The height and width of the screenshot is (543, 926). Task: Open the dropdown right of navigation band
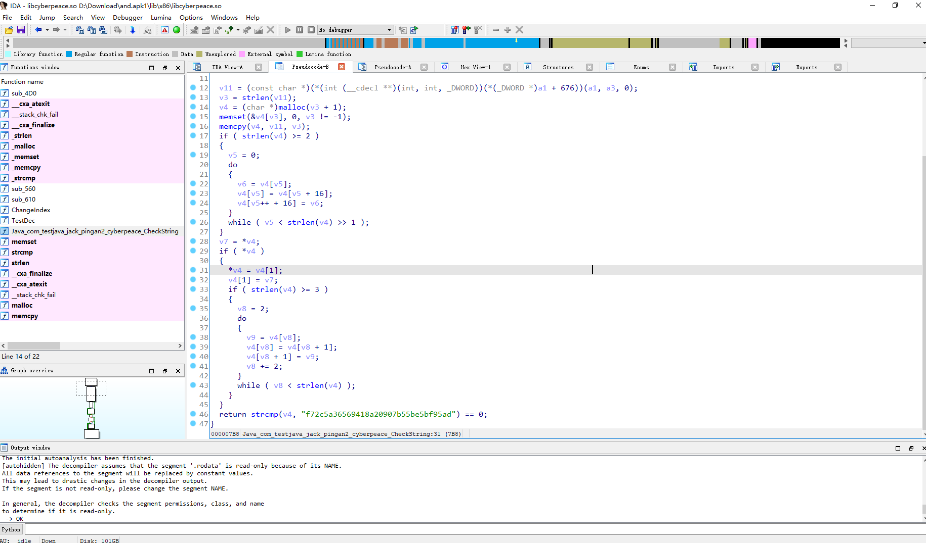(889, 43)
